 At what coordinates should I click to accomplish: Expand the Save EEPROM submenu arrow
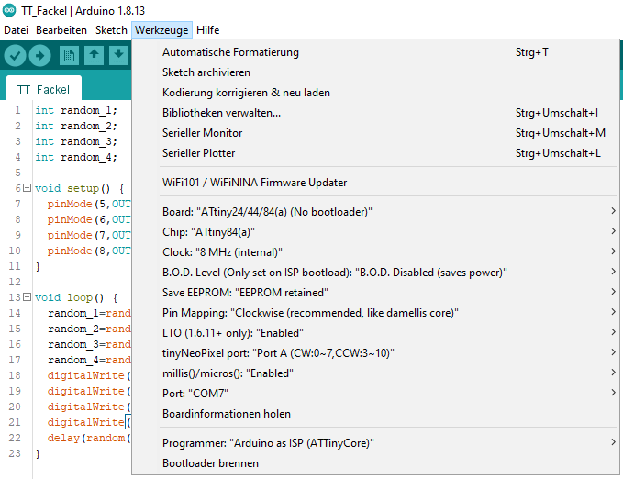614,292
